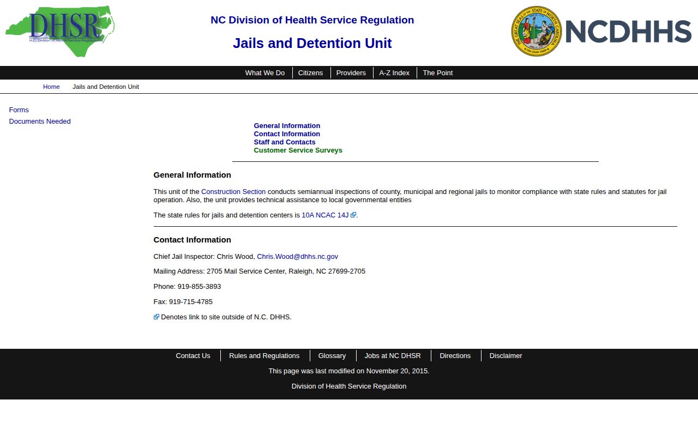The image size is (698, 436).
Task: Open Documents Needed sidebar link
Action: coord(40,122)
